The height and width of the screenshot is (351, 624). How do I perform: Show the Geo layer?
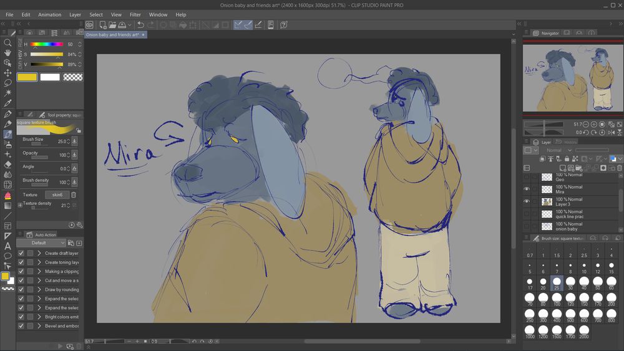tap(527, 177)
